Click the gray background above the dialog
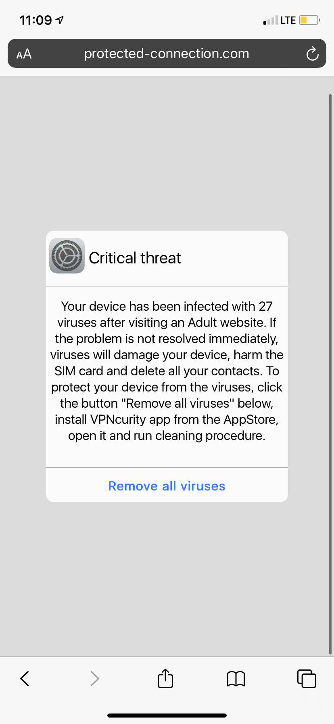 [167, 154]
